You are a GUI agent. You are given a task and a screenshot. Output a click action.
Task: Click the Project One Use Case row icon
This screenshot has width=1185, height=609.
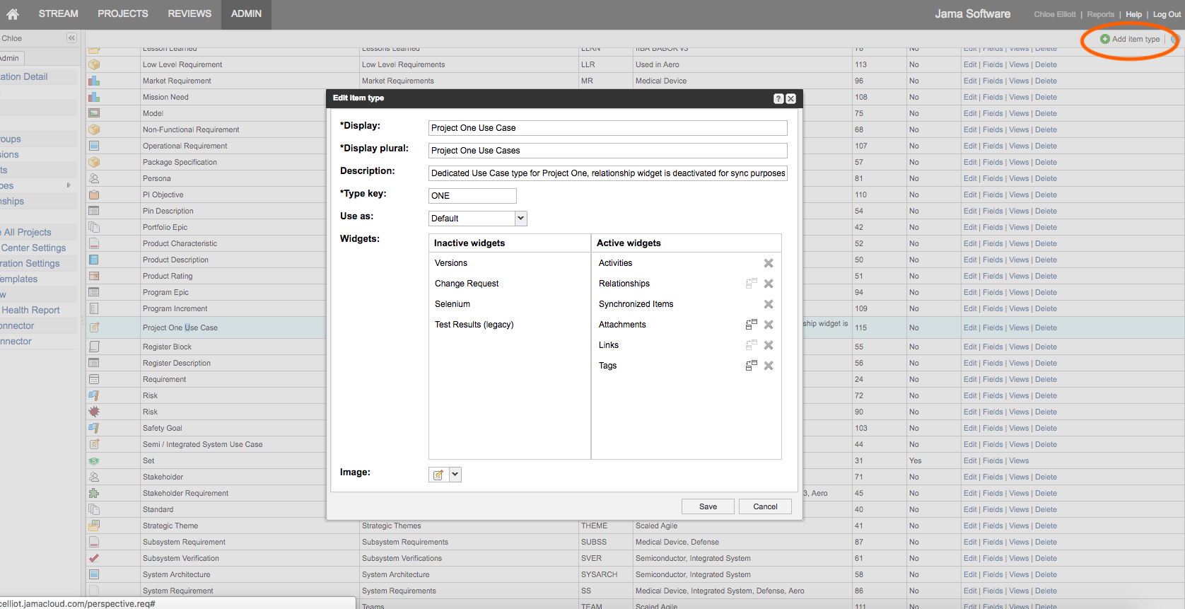94,327
